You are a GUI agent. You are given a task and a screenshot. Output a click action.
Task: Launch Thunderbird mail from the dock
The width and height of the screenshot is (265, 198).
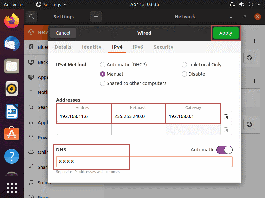12,44
